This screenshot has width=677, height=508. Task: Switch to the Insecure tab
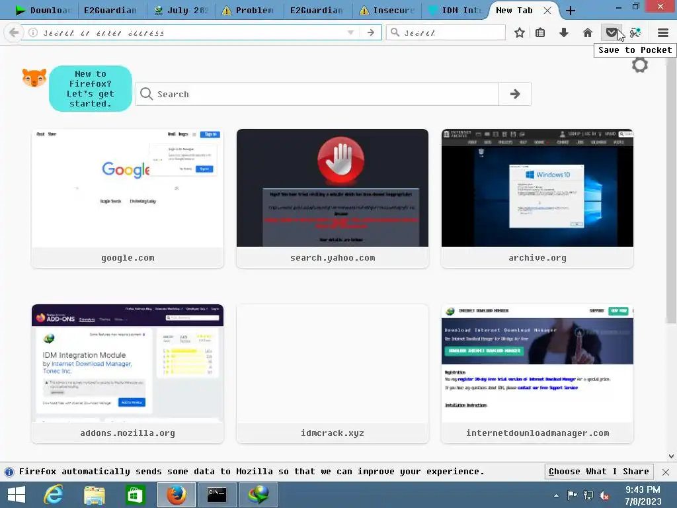coord(386,11)
